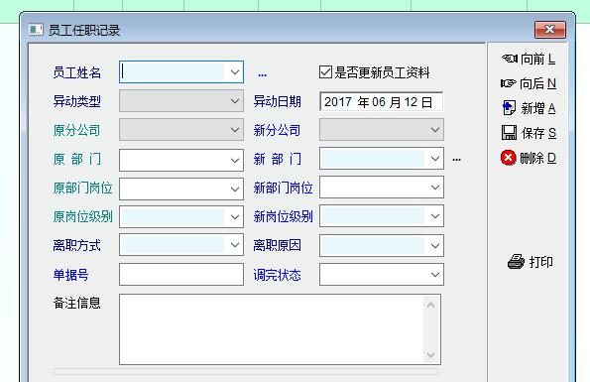Viewport: 590px width, 382px height.
Task: Click the ellipsis next to 新部门
Action: click(x=456, y=160)
